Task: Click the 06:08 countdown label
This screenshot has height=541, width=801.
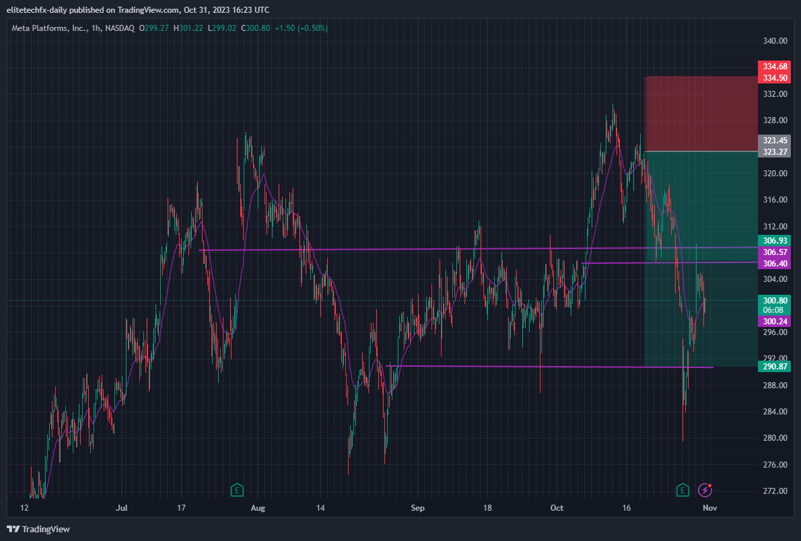Action: pos(773,310)
